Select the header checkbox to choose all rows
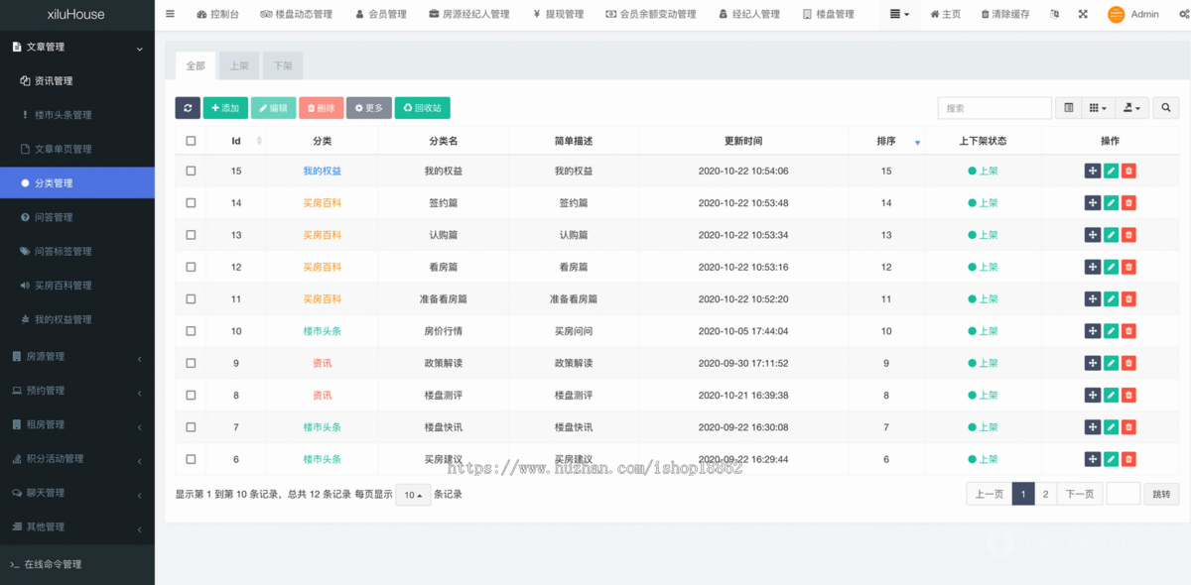 (190, 140)
